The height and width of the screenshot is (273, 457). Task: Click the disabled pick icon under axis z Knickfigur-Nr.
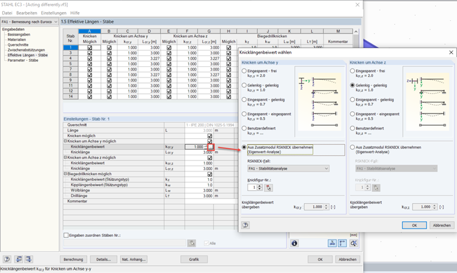click(376, 188)
